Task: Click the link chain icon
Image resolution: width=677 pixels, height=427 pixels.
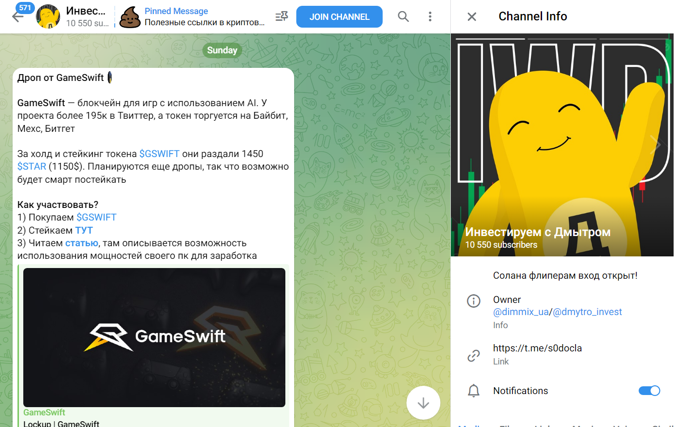Action: (474, 356)
